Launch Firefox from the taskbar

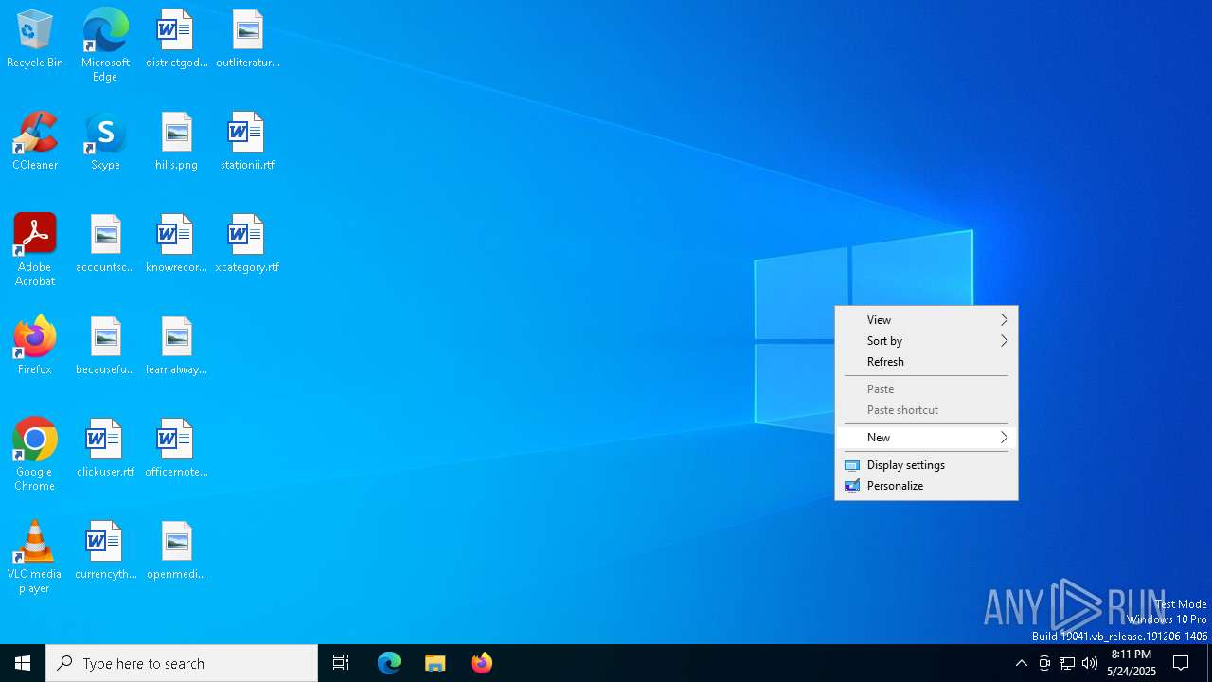[482, 663]
